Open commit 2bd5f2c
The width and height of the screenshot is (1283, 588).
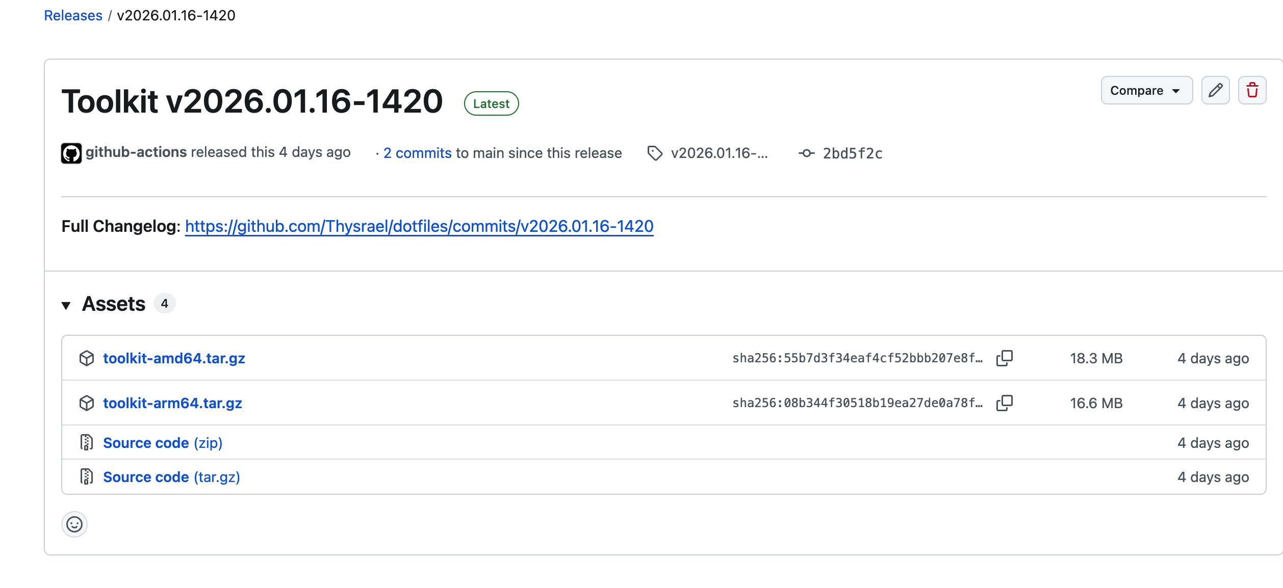(852, 153)
